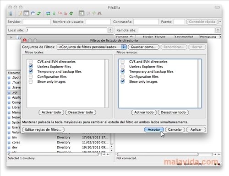
Task: Open the Remote site path dropdown arrows
Action: click(218, 30)
